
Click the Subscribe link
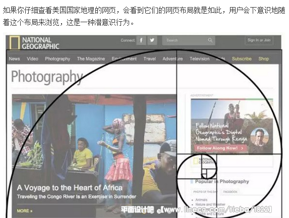(242, 59)
